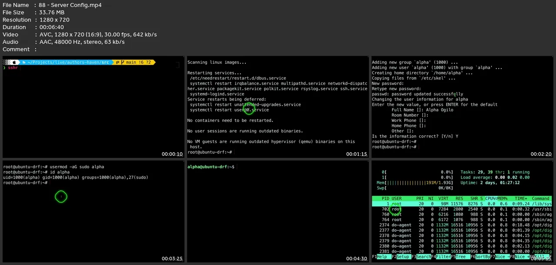This screenshot has width=556, height=265.
Task: Click the file name '88 - Server Config.mp4'
Action: click(71, 5)
